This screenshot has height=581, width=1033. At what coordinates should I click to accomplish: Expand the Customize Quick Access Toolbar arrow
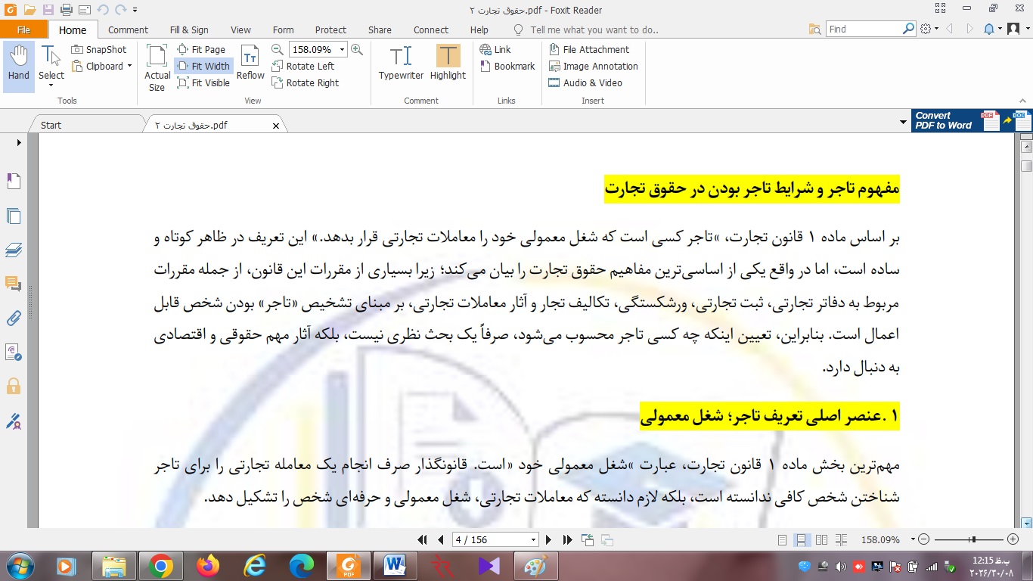135,10
